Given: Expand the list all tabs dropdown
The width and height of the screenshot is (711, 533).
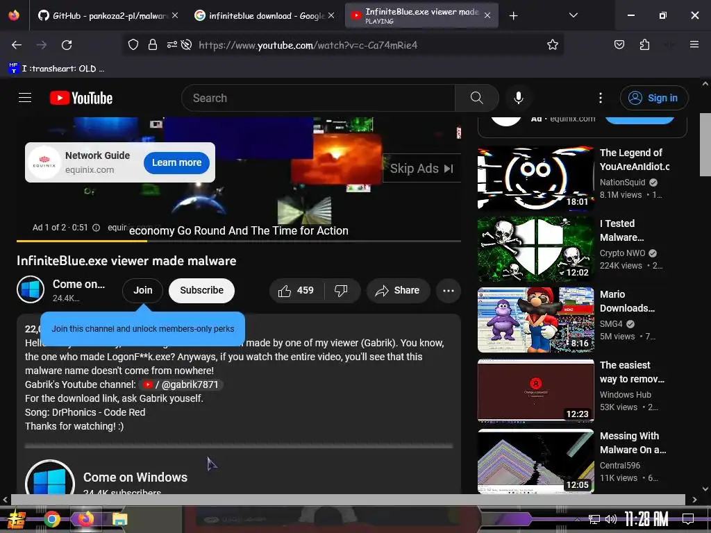Looking at the screenshot, I should (573, 15).
